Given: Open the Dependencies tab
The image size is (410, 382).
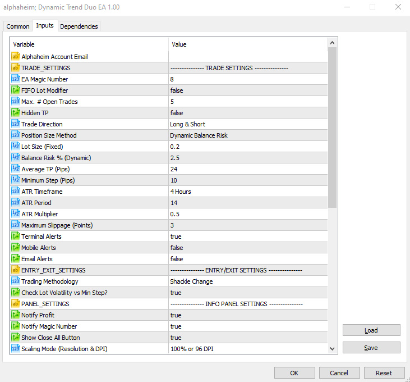Looking at the screenshot, I should (79, 26).
